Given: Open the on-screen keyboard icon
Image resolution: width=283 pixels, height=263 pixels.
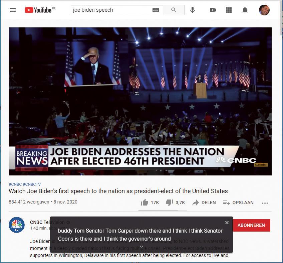Looking at the screenshot, I should (156, 10).
